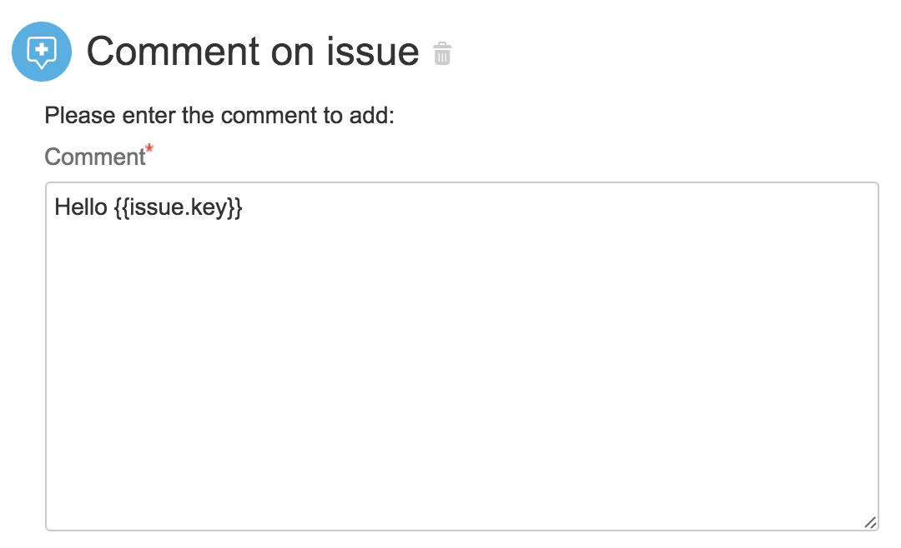Click "Please enter the comment to add:" text

point(219,114)
